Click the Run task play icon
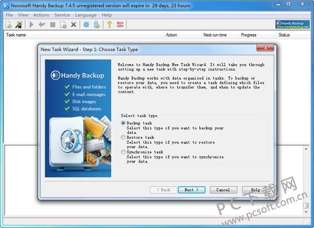 coord(31,25)
